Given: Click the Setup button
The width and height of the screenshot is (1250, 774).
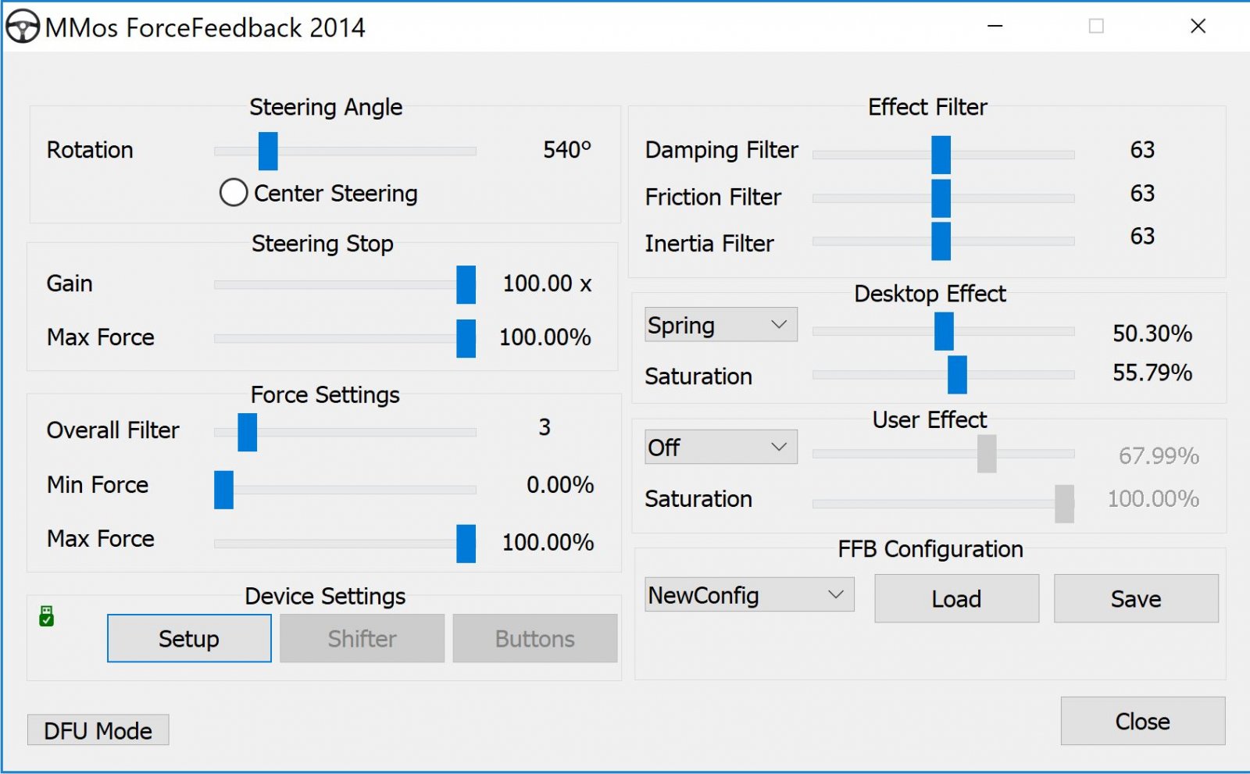Looking at the screenshot, I should pos(189,638).
